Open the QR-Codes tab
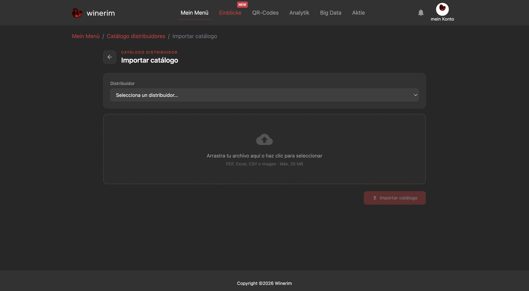The width and height of the screenshot is (529, 291). point(265,13)
